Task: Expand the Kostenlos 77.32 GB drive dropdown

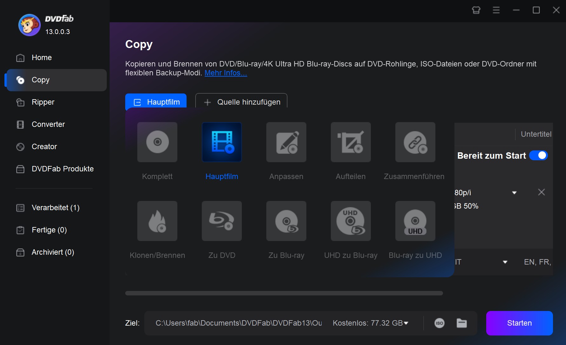Action: (406, 323)
